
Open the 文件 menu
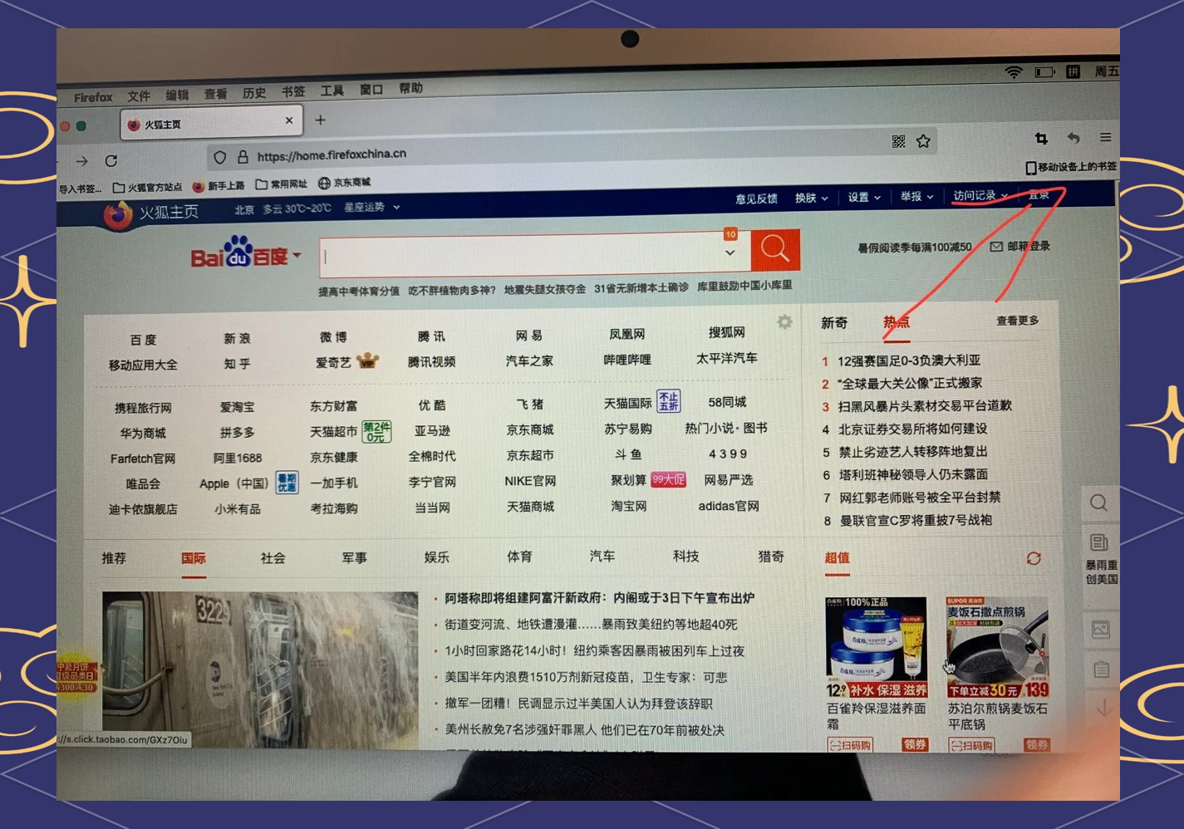[139, 96]
